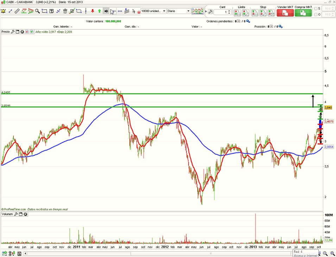The height and width of the screenshot is (257, 336).
Task: Select the trend line drawing tool
Action: (10, 11)
